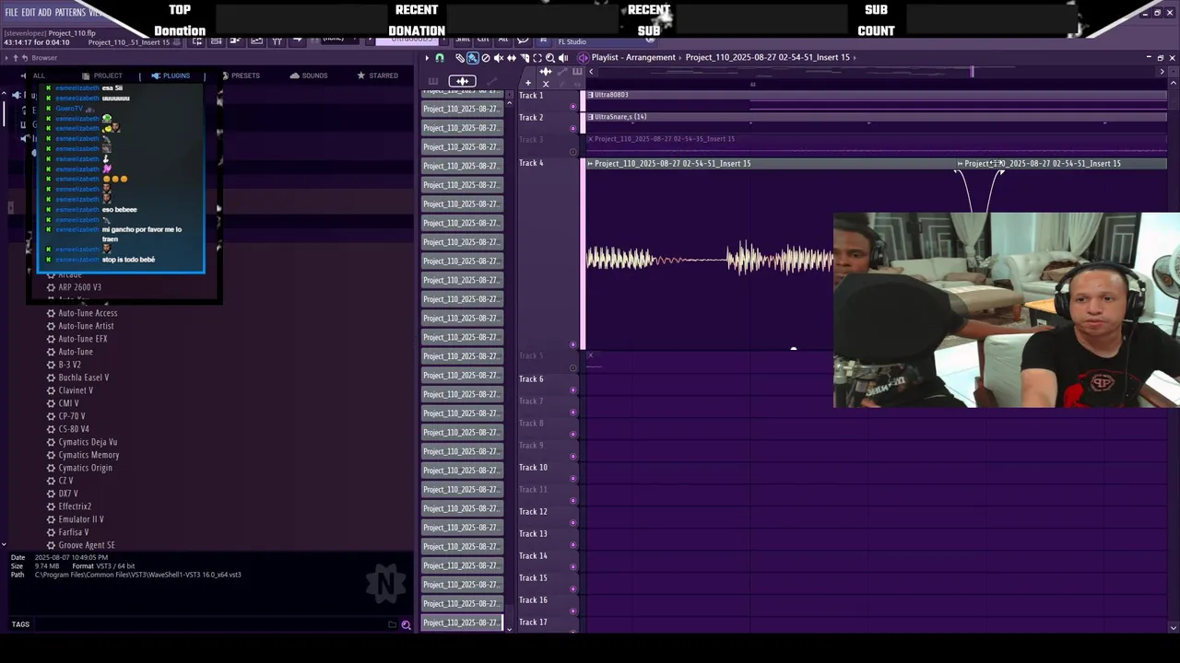Viewport: 1180px width, 663px height.
Task: Select the Slip tool in Playlist toolbar
Action: (512, 58)
